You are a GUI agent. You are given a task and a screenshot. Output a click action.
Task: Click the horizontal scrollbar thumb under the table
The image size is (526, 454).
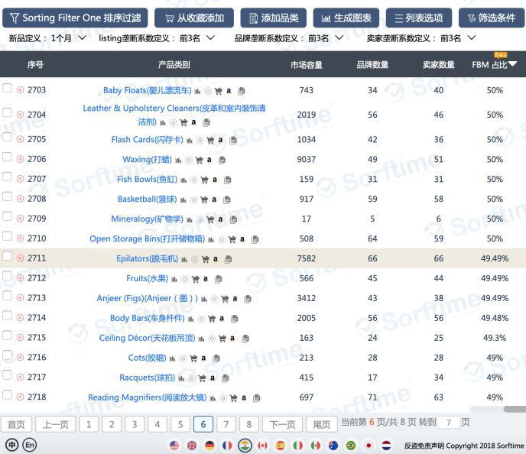click(x=515, y=409)
